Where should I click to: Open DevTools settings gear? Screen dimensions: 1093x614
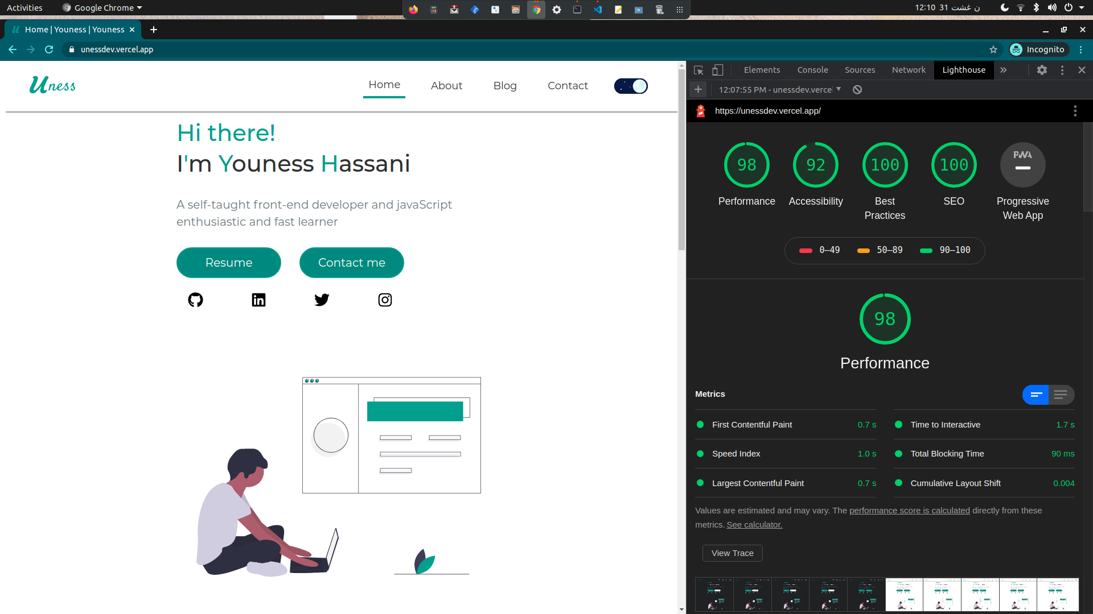click(x=1042, y=70)
